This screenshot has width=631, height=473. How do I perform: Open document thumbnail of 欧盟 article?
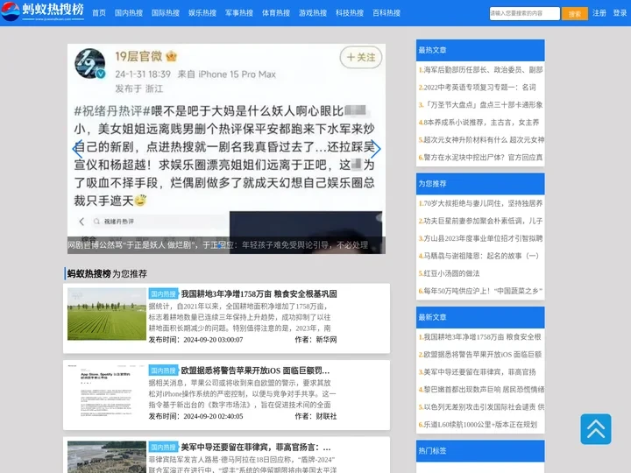[x=107, y=391]
